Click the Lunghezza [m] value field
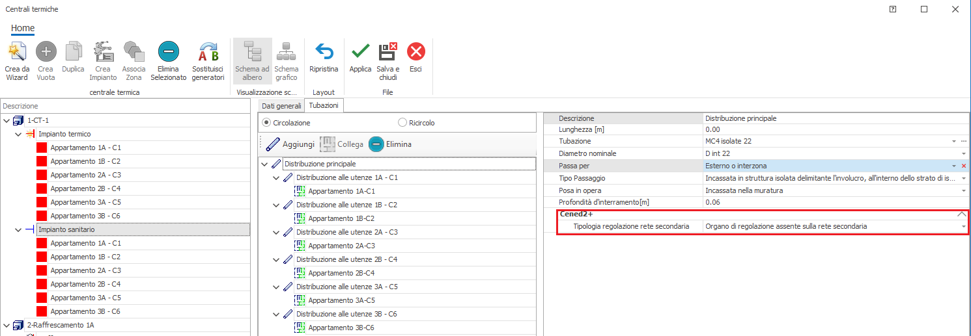Image resolution: width=971 pixels, height=336 pixels. [834, 129]
